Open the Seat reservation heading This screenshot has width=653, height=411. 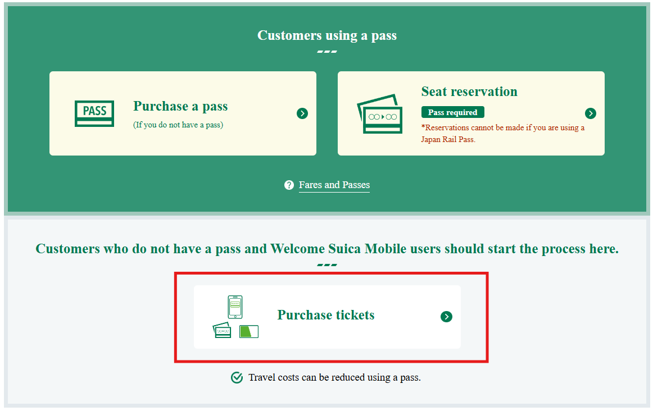pos(469,92)
